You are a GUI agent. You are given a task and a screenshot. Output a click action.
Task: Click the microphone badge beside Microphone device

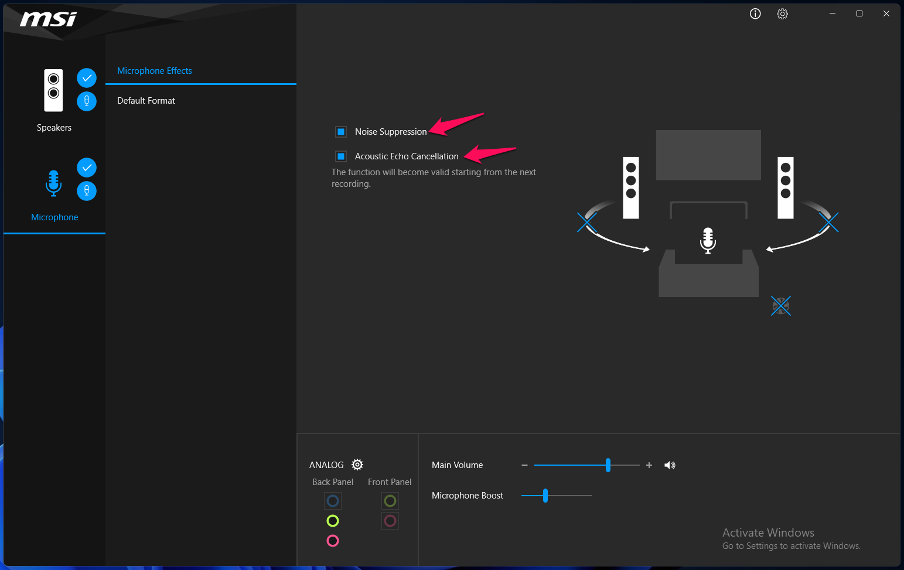pyautogui.click(x=86, y=191)
